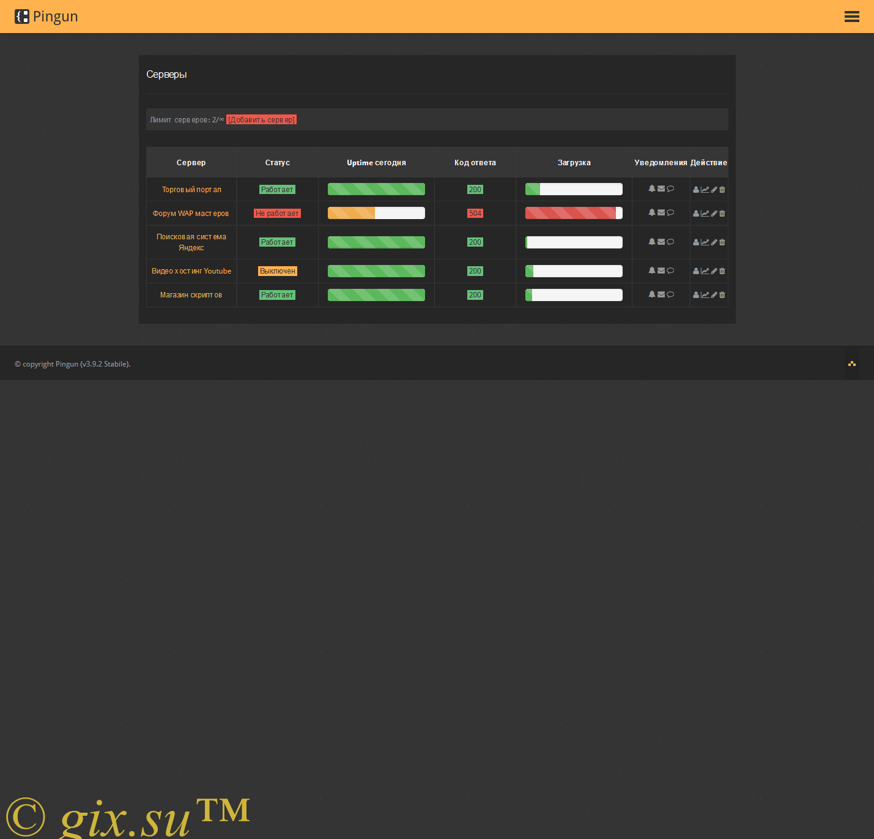Click the red Не работает status badge

(x=278, y=214)
